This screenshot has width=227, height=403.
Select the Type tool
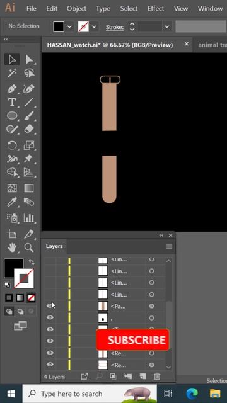tap(12, 102)
